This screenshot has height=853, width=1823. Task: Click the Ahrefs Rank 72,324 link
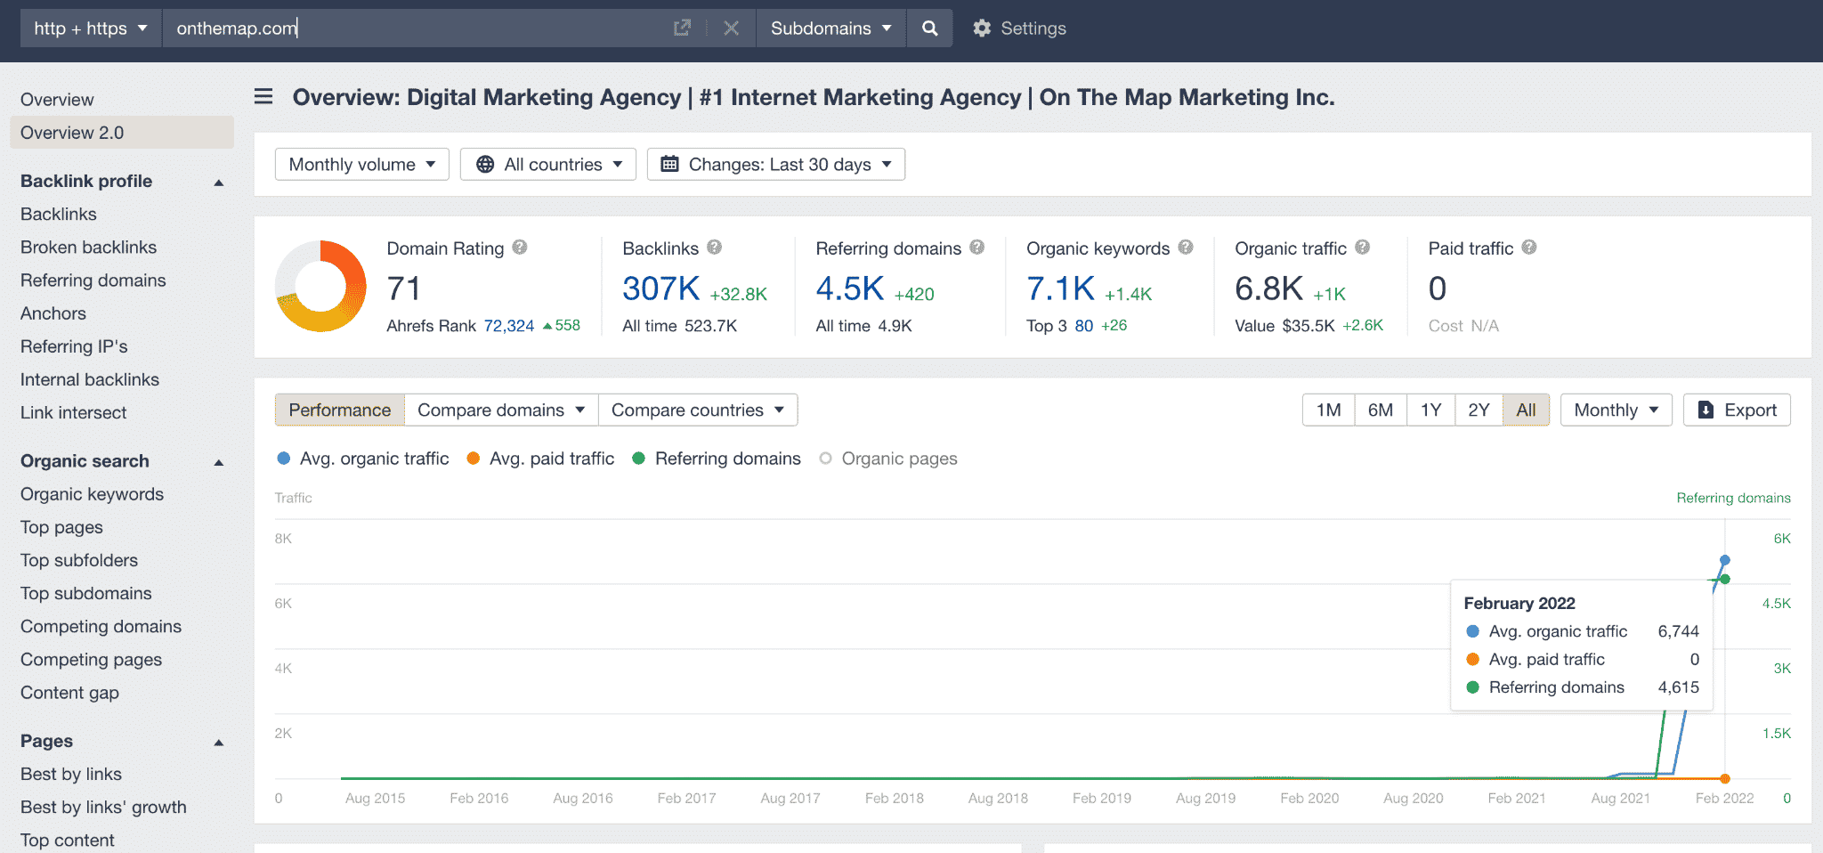pos(509,326)
